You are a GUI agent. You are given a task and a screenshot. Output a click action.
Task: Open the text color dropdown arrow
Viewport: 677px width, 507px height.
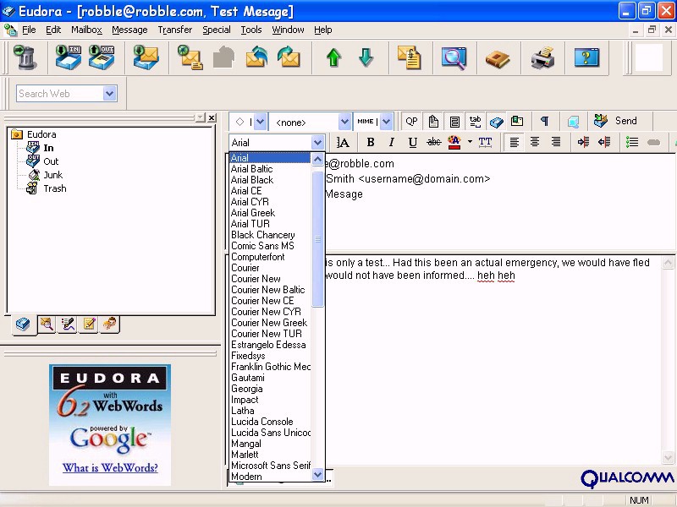470,142
